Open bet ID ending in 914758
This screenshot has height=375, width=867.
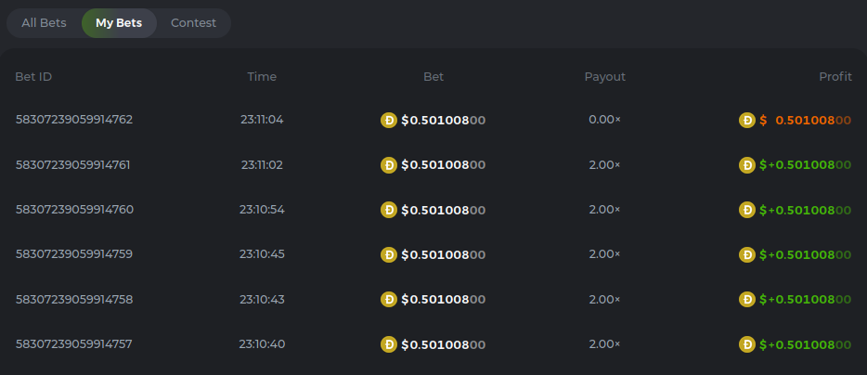coord(74,300)
